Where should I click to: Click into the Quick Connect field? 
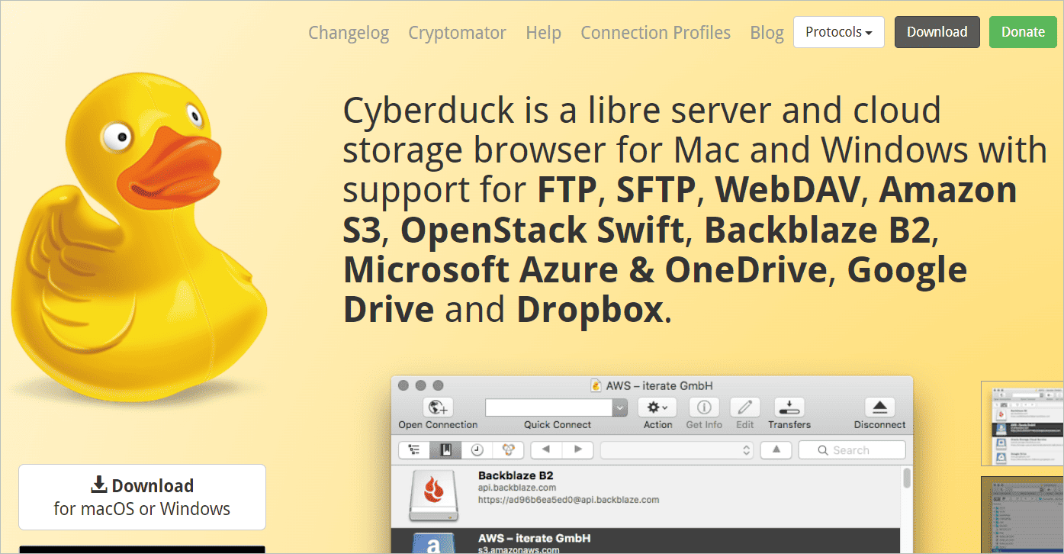pyautogui.click(x=549, y=407)
